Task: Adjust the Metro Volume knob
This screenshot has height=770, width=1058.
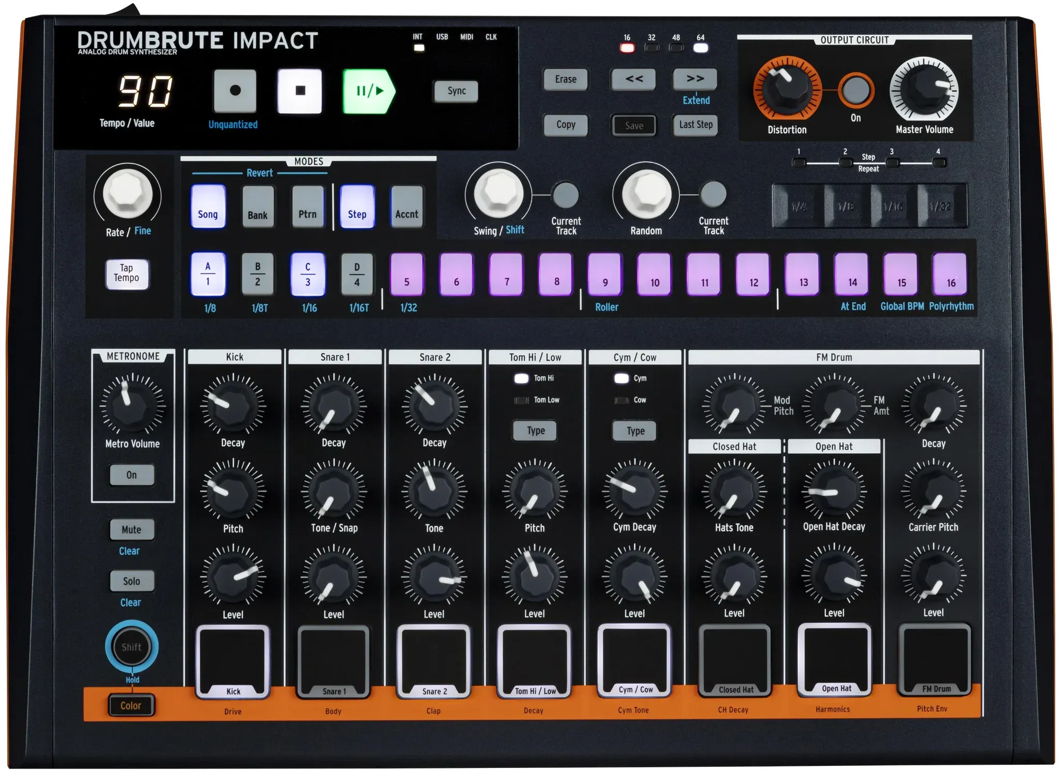Action: 132,405
